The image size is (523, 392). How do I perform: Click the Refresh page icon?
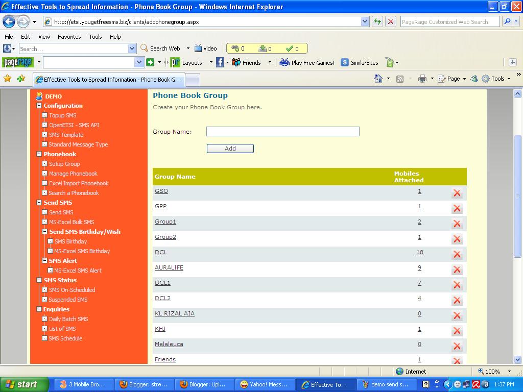(377, 22)
